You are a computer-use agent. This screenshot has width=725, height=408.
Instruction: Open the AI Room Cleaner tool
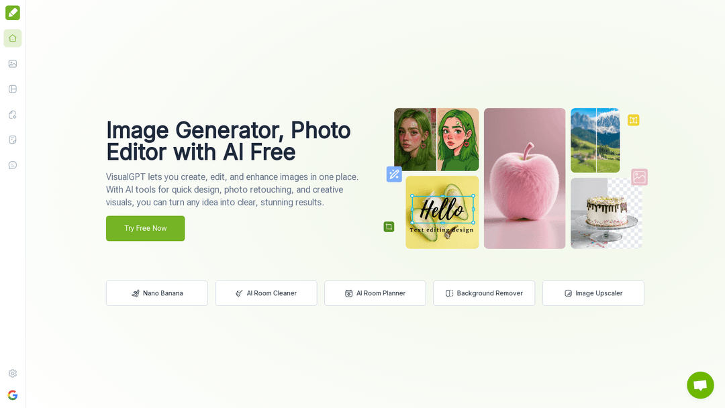[x=266, y=293]
